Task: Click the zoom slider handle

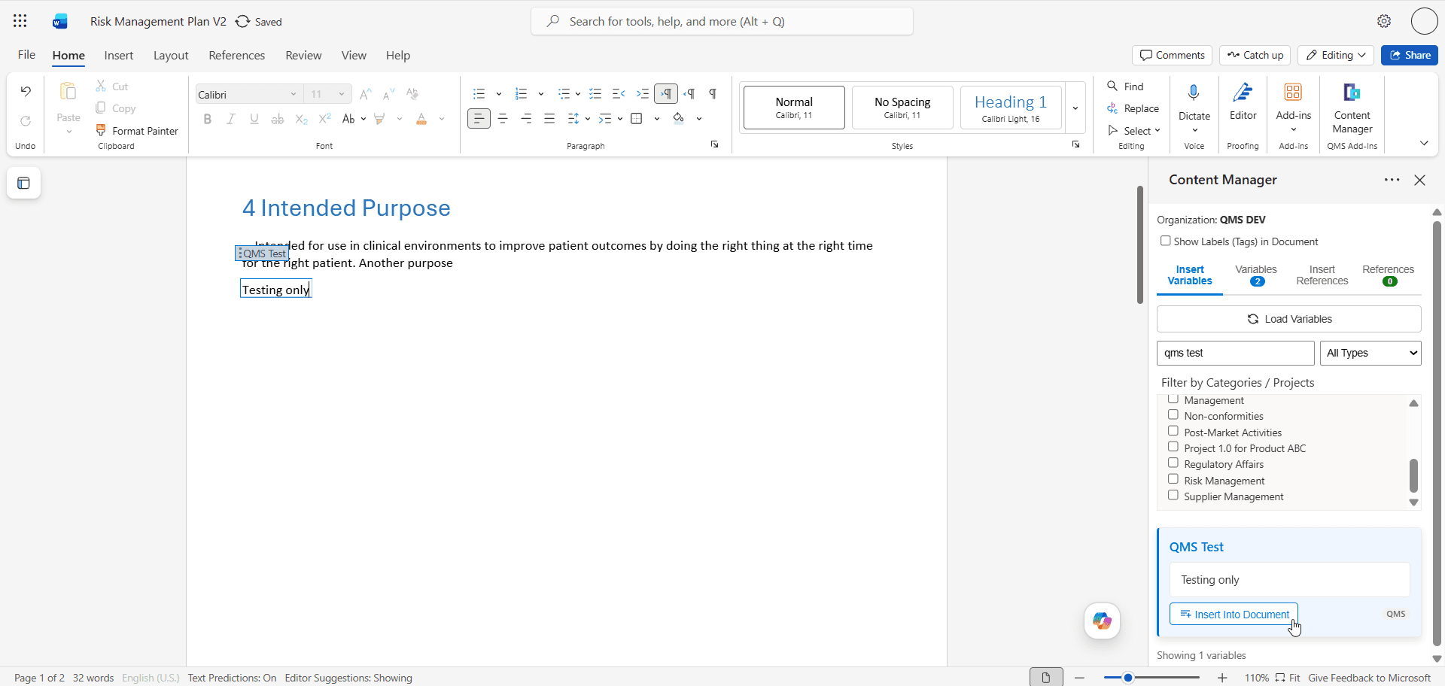Action: (x=1127, y=678)
